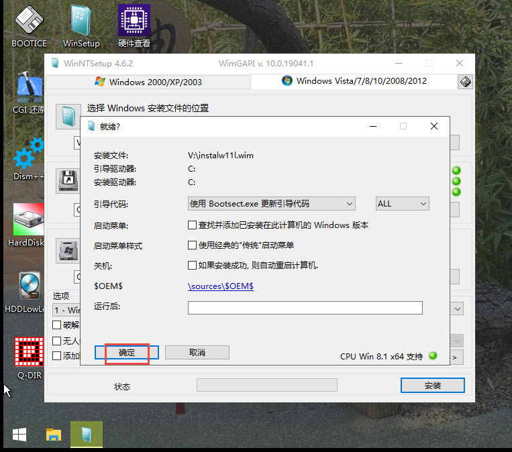Toggle the 添加 checkbox in the main window
Image resolution: width=512 pixels, height=452 pixels.
[57, 355]
